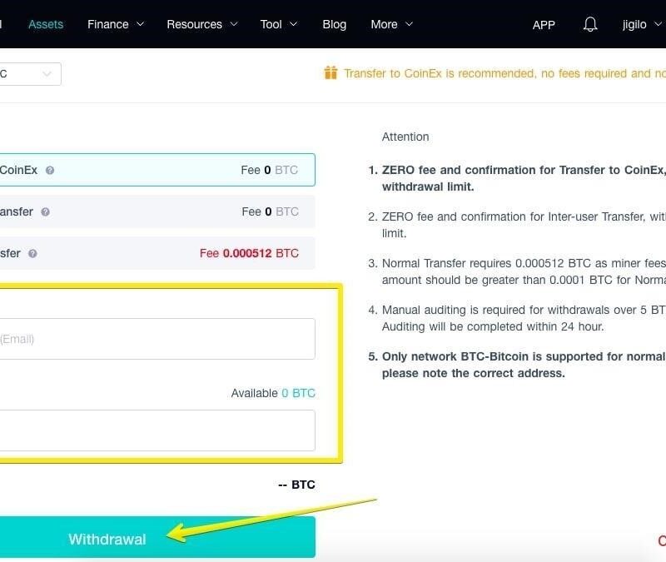Expand the Finance menu
The width and height of the screenshot is (666, 562).
pyautogui.click(x=115, y=24)
